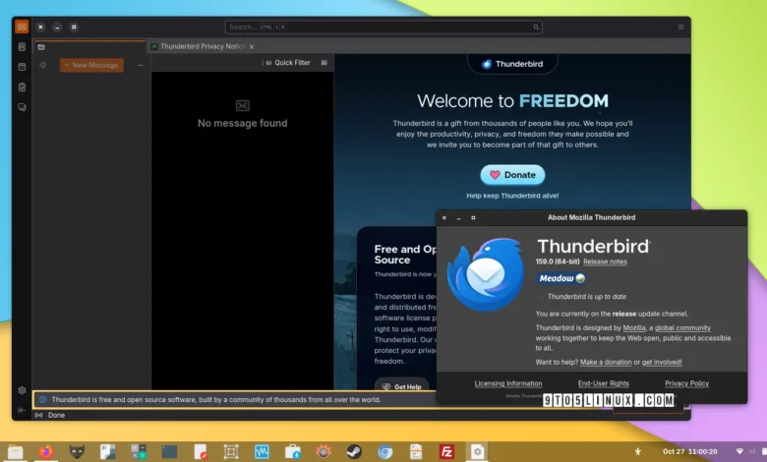
Task: Open the Calendar space
Action: coord(22,67)
